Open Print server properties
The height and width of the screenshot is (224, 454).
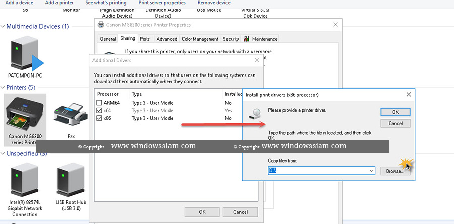pos(162,3)
